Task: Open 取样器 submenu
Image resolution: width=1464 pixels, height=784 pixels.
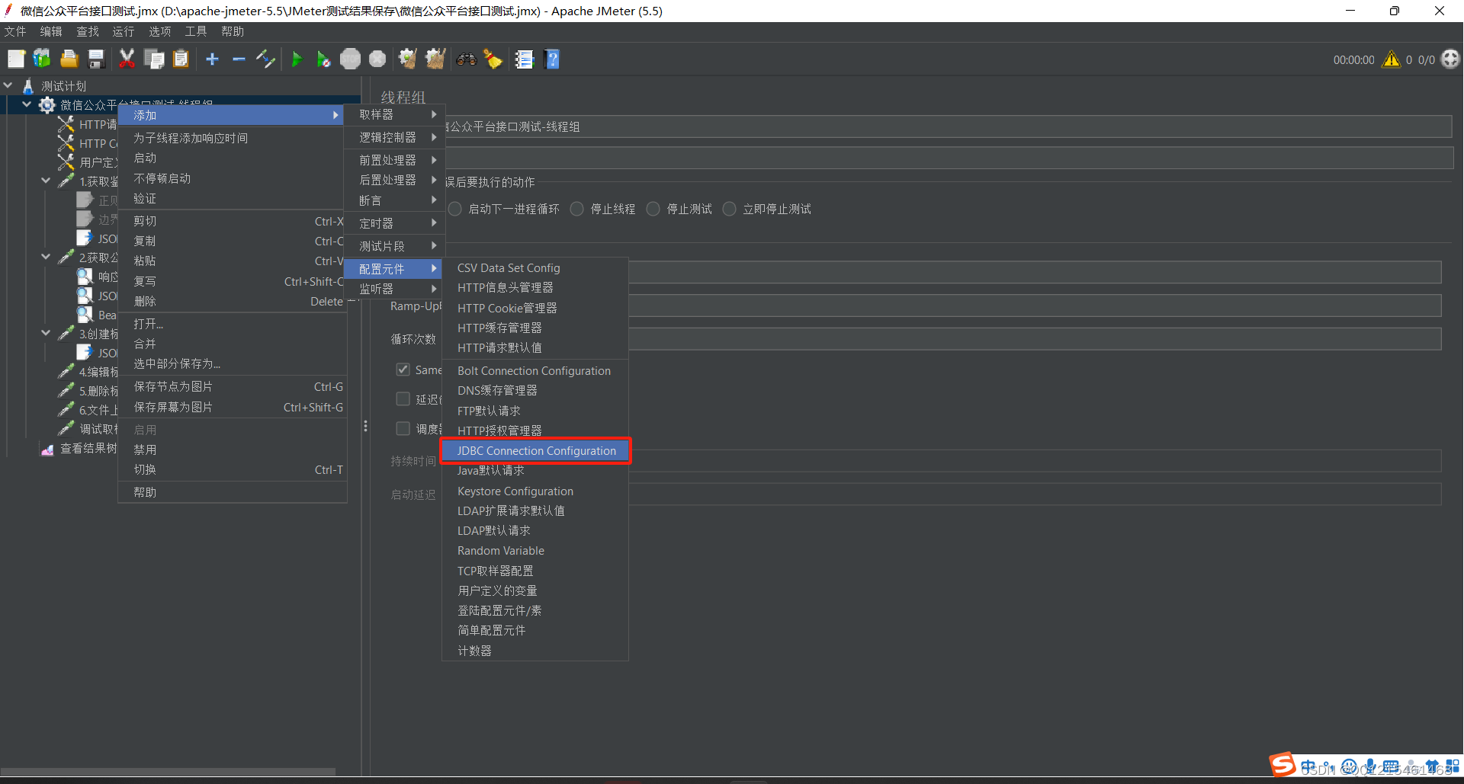Action: (395, 114)
